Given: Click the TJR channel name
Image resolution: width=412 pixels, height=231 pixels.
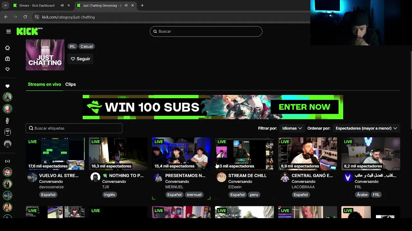Looking at the screenshot, I should coord(106,187).
